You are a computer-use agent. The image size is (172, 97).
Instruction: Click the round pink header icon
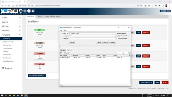pyautogui.click(x=29, y=11)
